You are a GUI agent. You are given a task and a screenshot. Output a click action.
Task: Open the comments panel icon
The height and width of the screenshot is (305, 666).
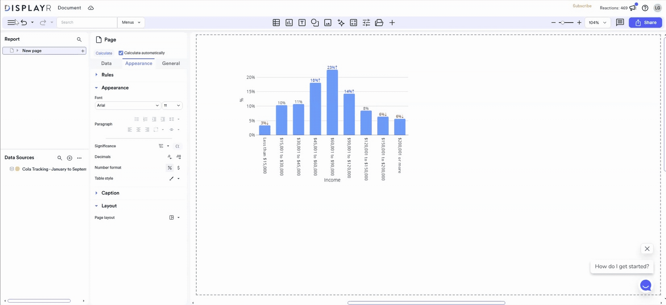click(x=620, y=23)
